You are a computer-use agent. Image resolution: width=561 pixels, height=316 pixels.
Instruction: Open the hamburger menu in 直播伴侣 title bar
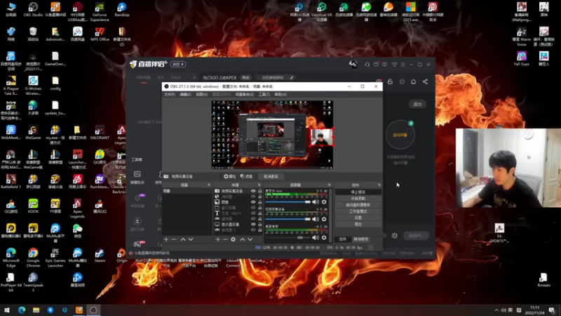coord(403,65)
